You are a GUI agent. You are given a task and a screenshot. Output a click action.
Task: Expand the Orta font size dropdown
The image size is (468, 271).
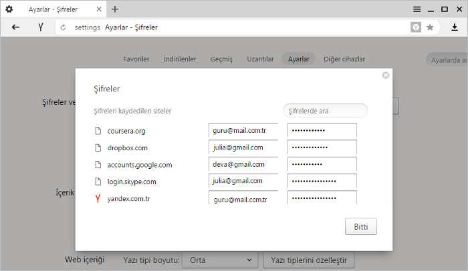click(220, 260)
